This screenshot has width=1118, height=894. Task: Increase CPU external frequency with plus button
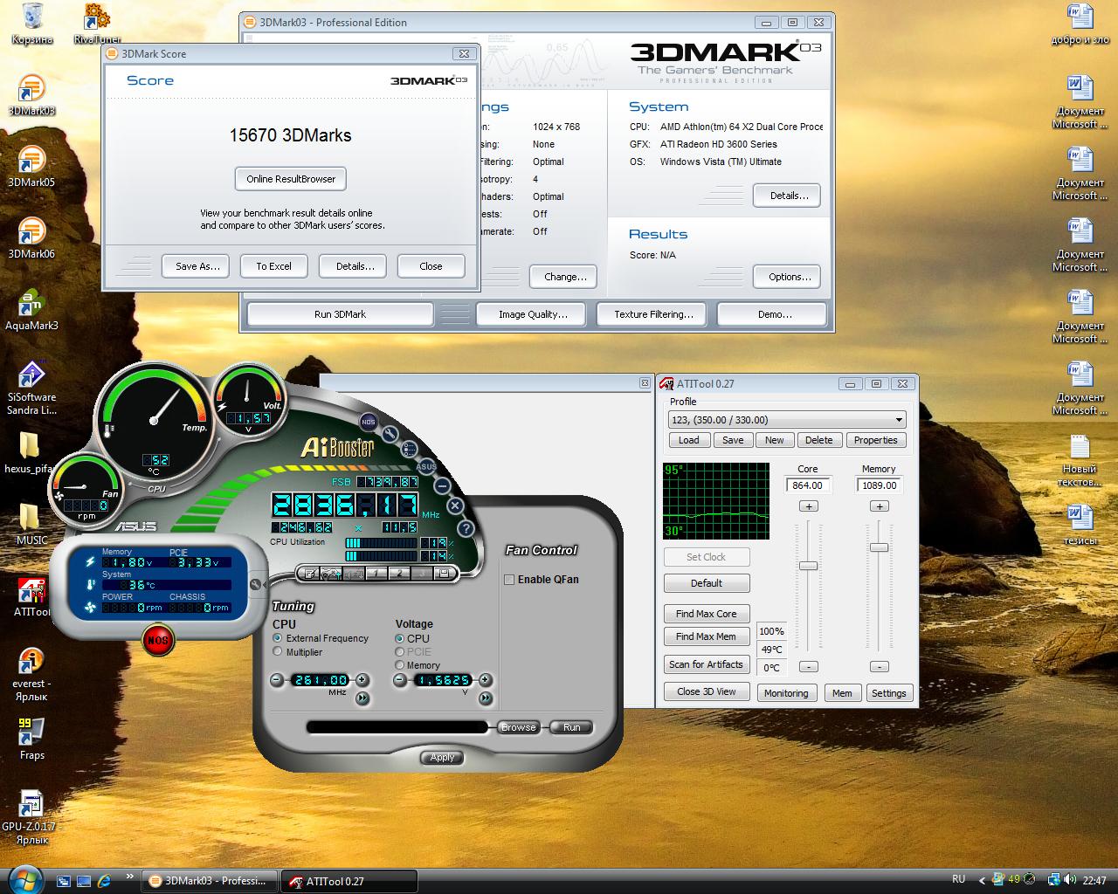(x=362, y=680)
